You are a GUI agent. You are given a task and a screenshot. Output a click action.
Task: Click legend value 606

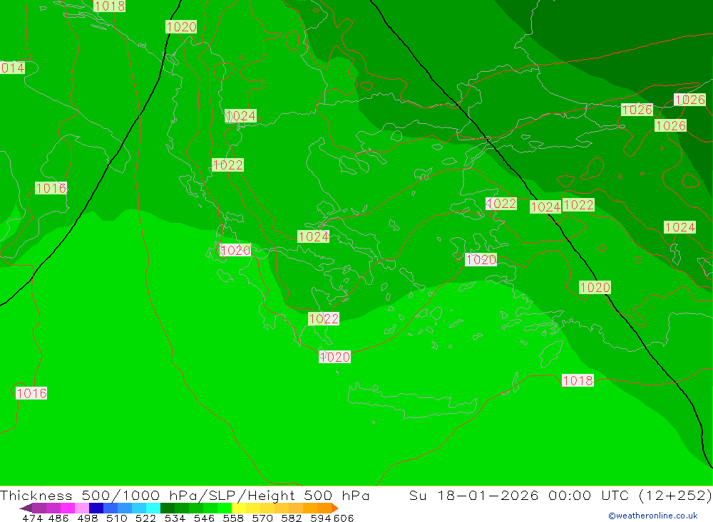[344, 518]
